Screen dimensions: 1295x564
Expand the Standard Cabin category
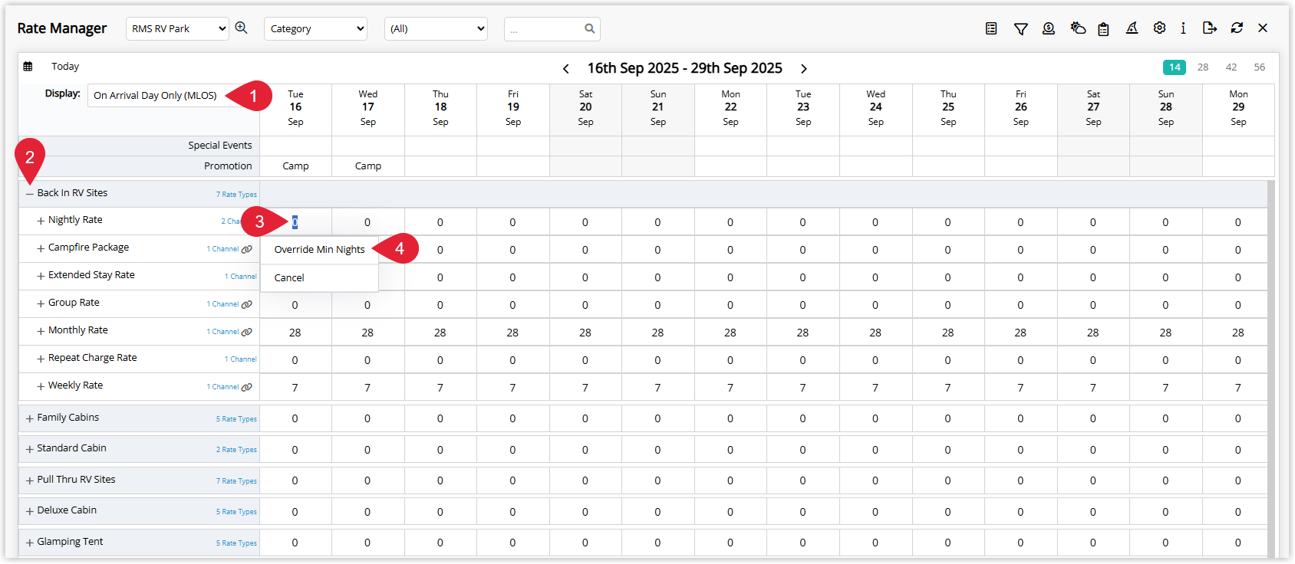coord(30,449)
